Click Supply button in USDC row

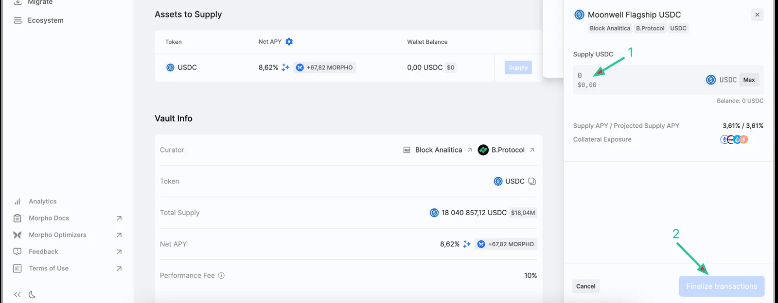[518, 67]
